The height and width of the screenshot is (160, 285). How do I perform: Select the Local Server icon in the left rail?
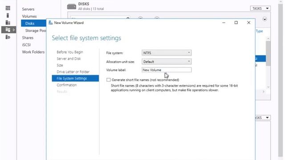pyautogui.click(x=8, y=16)
